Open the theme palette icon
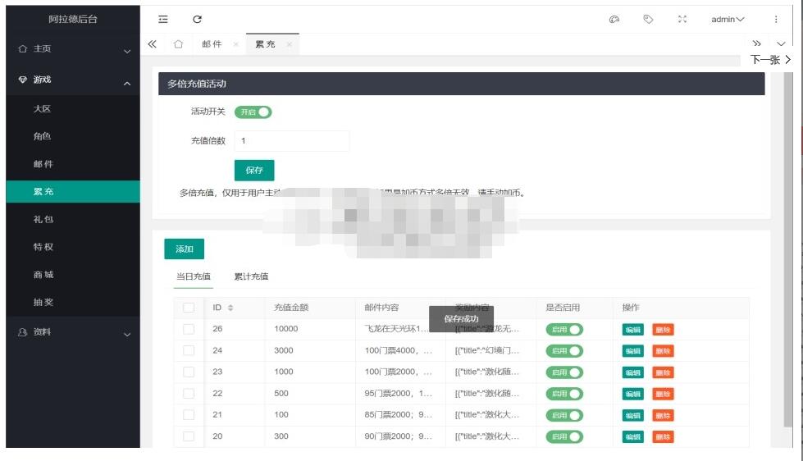 tap(614, 20)
